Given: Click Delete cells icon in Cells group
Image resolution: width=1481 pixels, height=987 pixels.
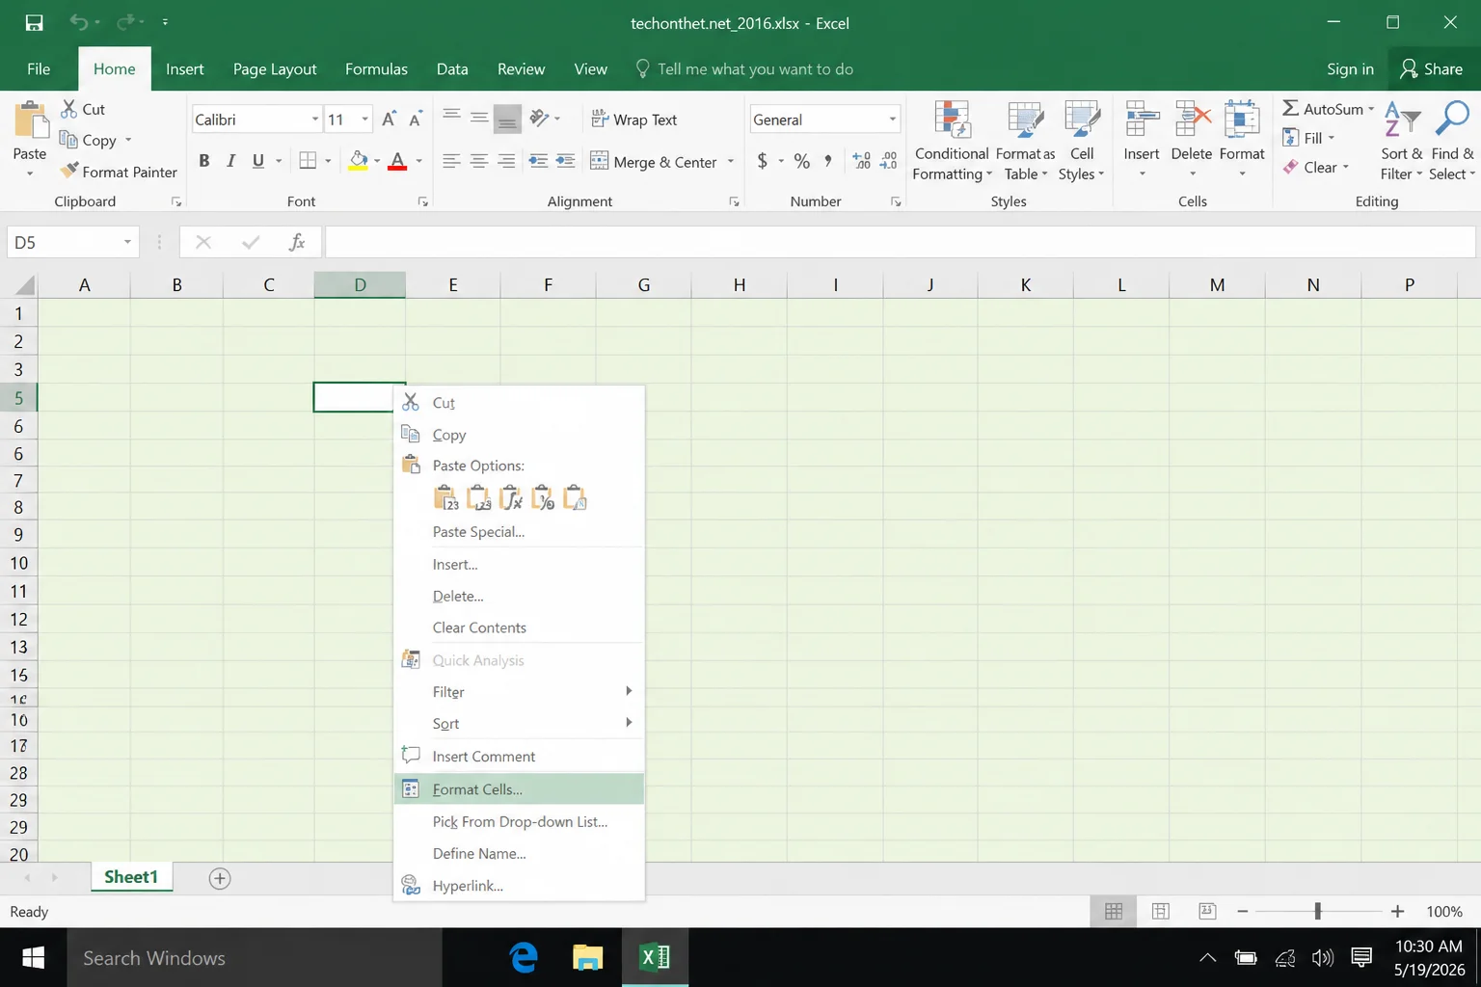Looking at the screenshot, I should click(x=1192, y=120).
